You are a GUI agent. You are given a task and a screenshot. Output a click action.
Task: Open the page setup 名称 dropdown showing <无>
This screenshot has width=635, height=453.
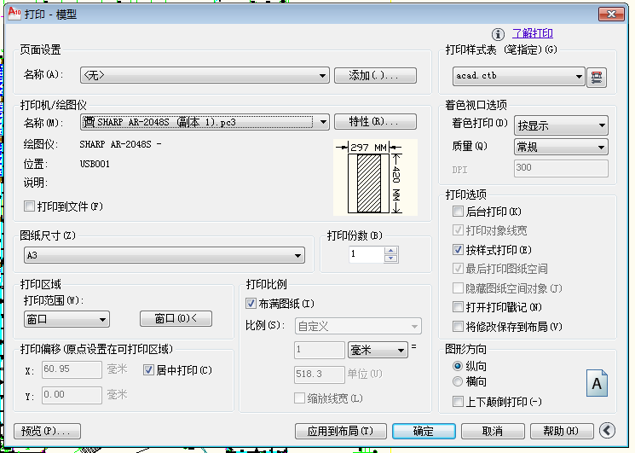[205, 75]
